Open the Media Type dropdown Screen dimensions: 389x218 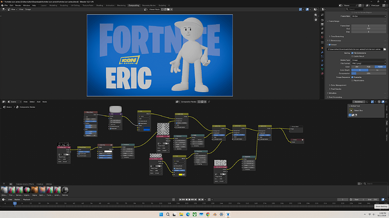[x=369, y=60]
